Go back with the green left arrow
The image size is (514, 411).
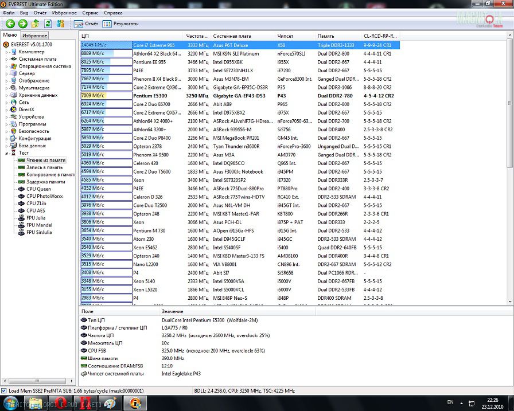pyautogui.click(x=10, y=24)
